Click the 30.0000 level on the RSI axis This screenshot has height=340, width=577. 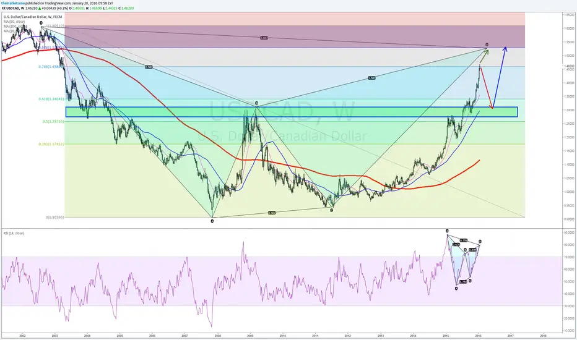(569, 306)
